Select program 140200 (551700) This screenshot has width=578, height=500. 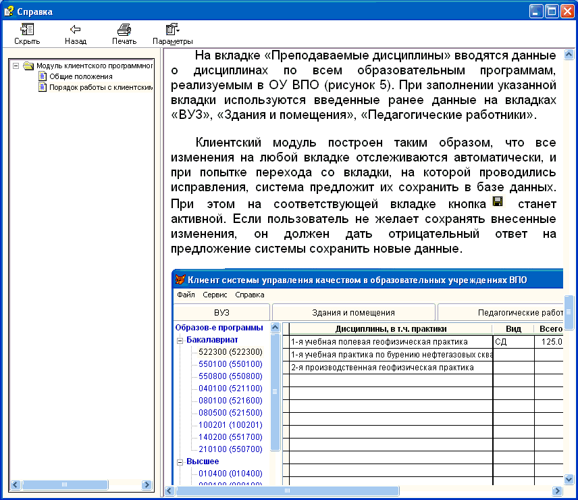click(x=230, y=437)
